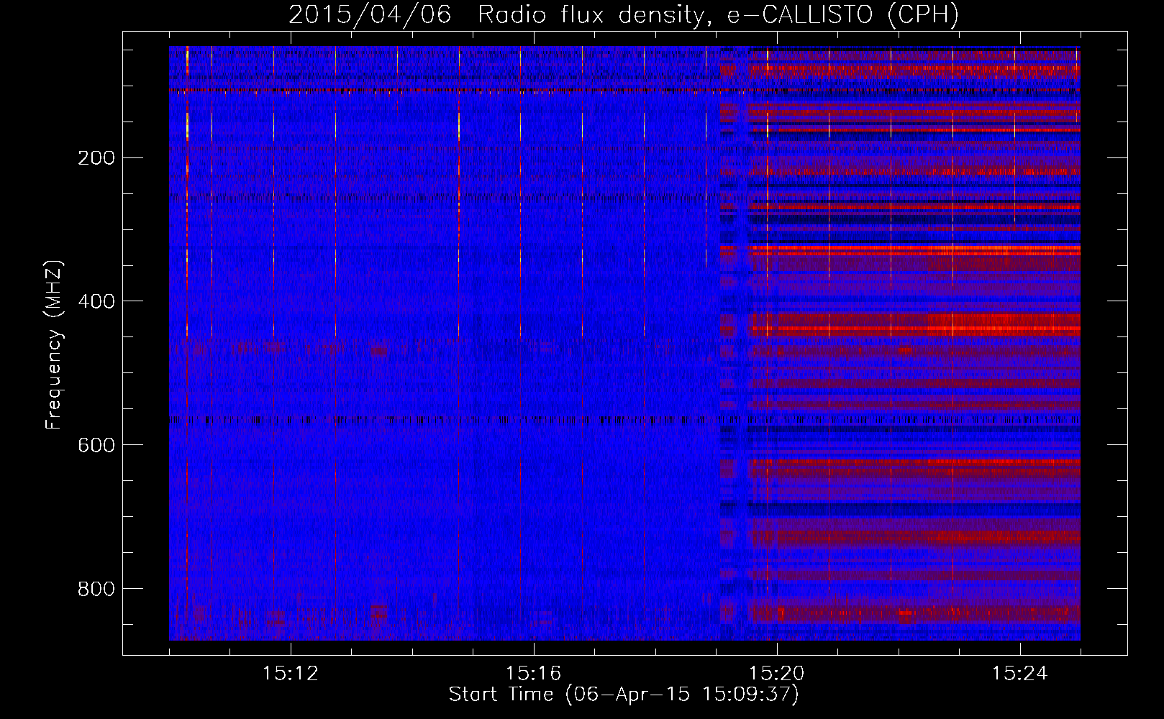Viewport: 1164px width, 719px height.
Task: Choose the 15:24 time tick label
Action: tap(1020, 674)
